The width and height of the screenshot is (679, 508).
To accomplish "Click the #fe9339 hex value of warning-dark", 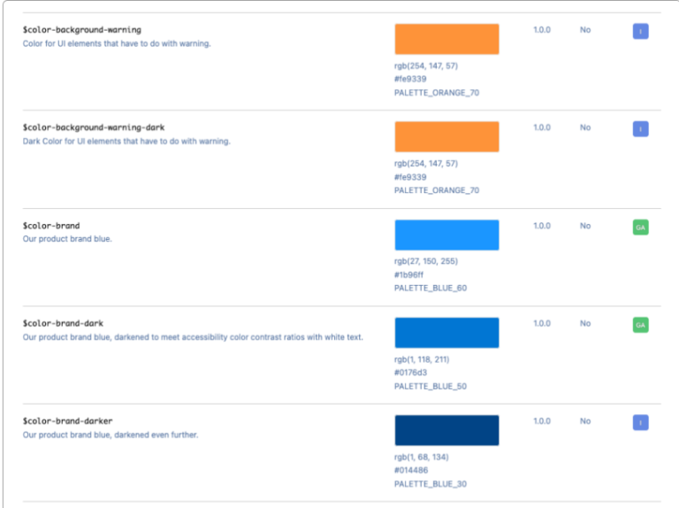I will click(x=410, y=177).
